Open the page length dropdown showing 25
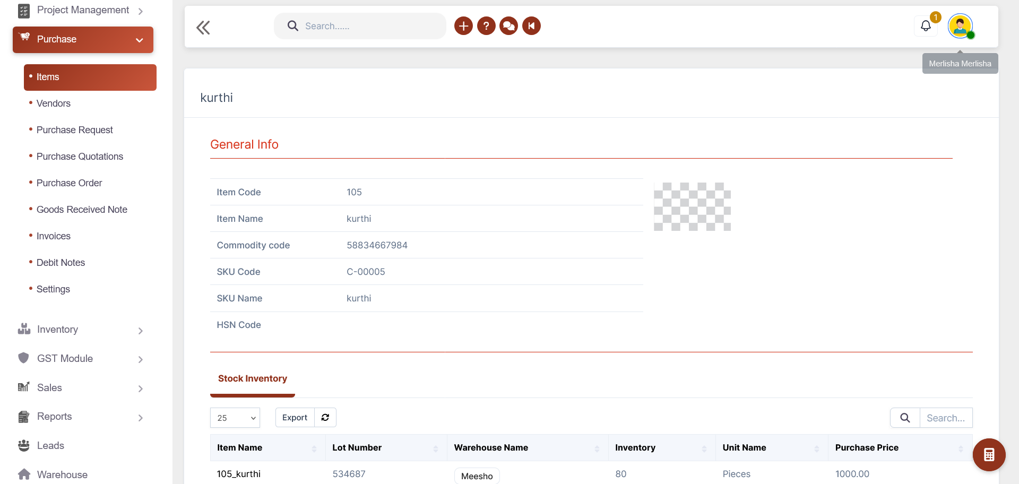Image resolution: width=1019 pixels, height=484 pixels. click(235, 418)
